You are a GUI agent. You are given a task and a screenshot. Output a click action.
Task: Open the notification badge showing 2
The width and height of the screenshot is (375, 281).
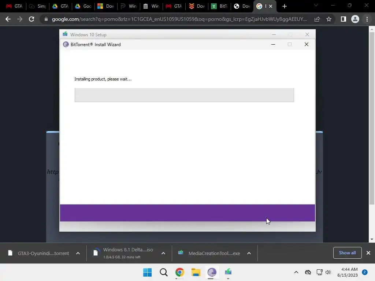click(365, 272)
